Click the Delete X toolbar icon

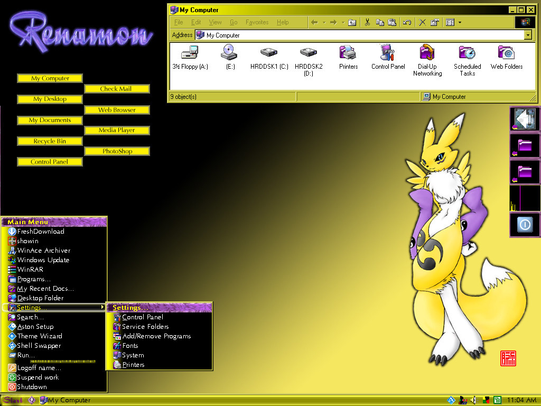[x=422, y=22]
